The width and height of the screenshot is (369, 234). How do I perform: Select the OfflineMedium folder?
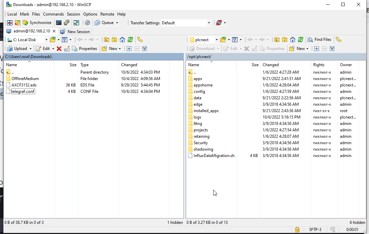(25, 79)
